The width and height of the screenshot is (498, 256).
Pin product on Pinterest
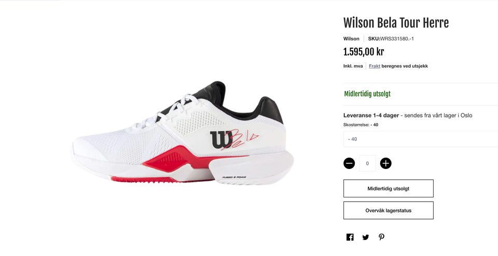click(381, 237)
